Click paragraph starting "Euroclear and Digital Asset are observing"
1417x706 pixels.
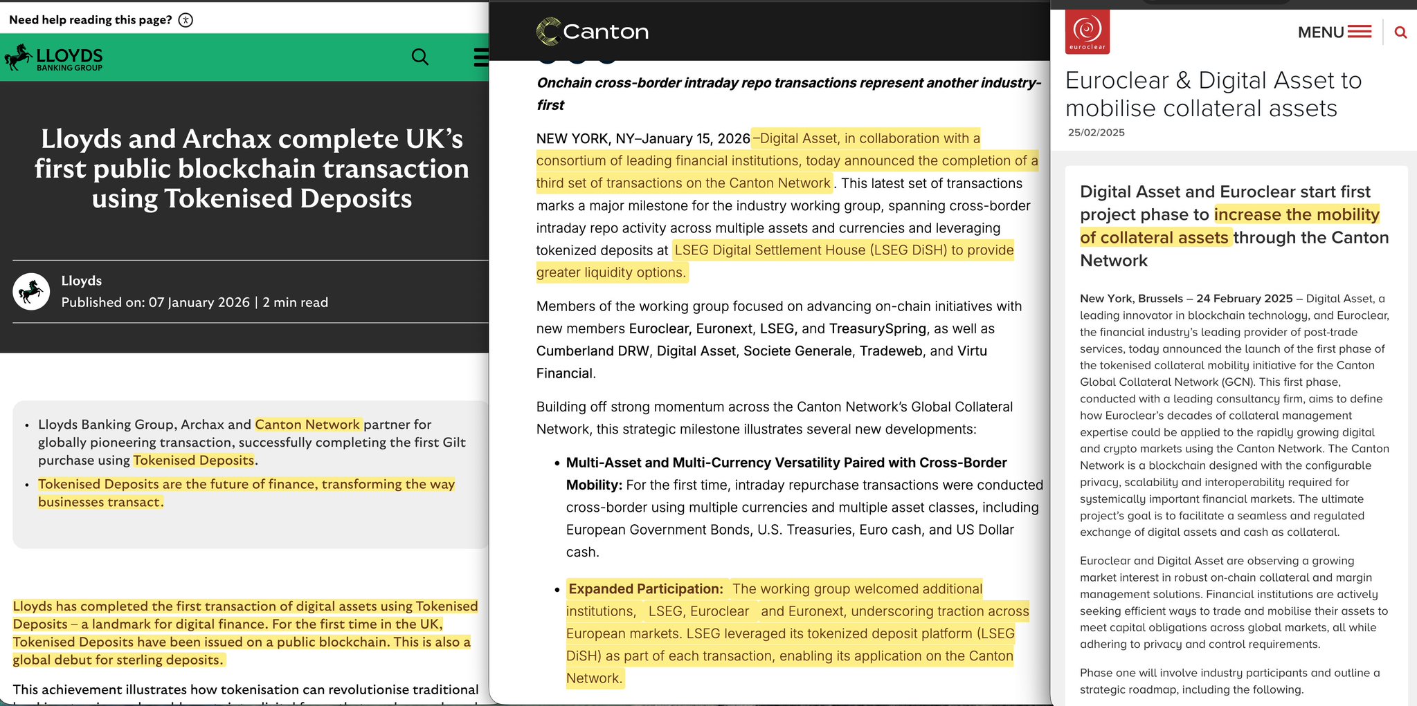pyautogui.click(x=1234, y=602)
